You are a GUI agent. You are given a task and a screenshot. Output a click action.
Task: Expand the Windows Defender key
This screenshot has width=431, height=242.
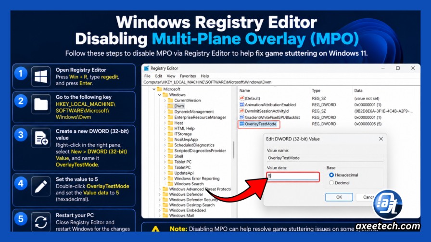[x=159, y=194]
